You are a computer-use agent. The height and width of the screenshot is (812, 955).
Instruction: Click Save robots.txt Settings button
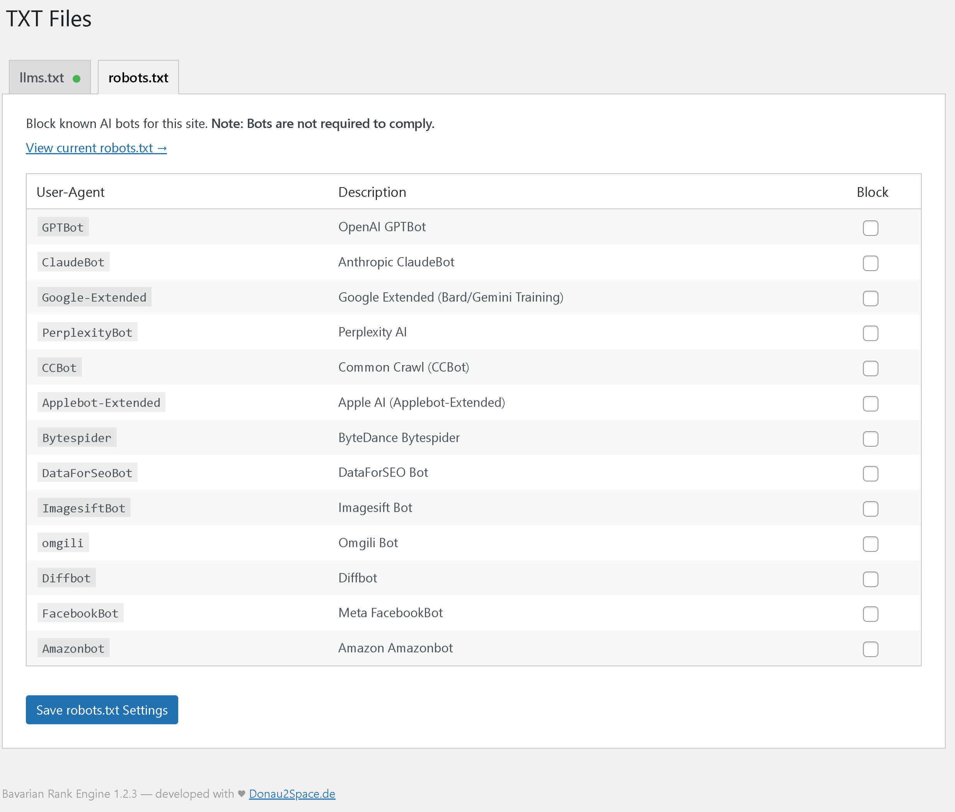coord(102,710)
